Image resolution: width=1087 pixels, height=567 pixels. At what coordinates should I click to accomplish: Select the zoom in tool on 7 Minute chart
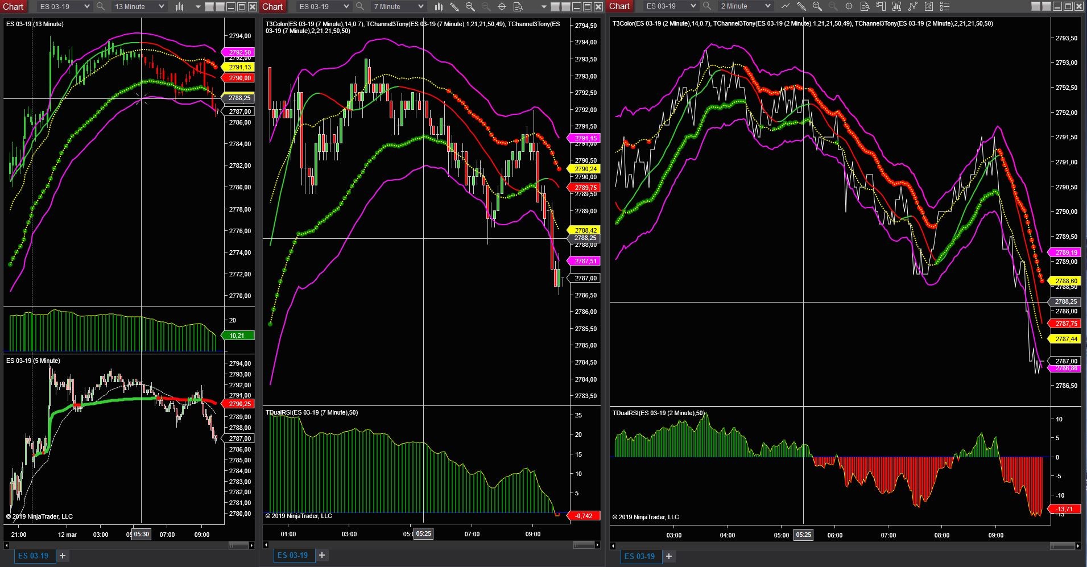(470, 6)
